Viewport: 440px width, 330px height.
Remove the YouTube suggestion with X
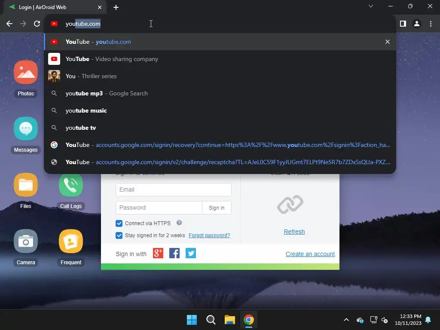[388, 42]
